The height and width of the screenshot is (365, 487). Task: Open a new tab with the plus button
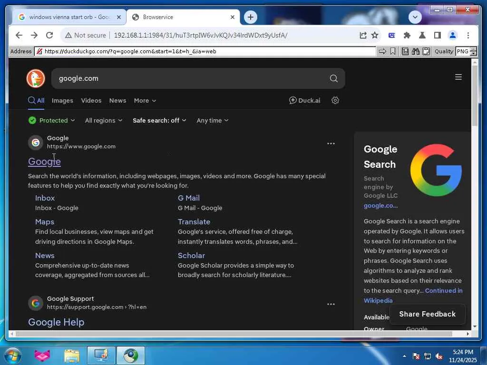pyautogui.click(x=251, y=17)
